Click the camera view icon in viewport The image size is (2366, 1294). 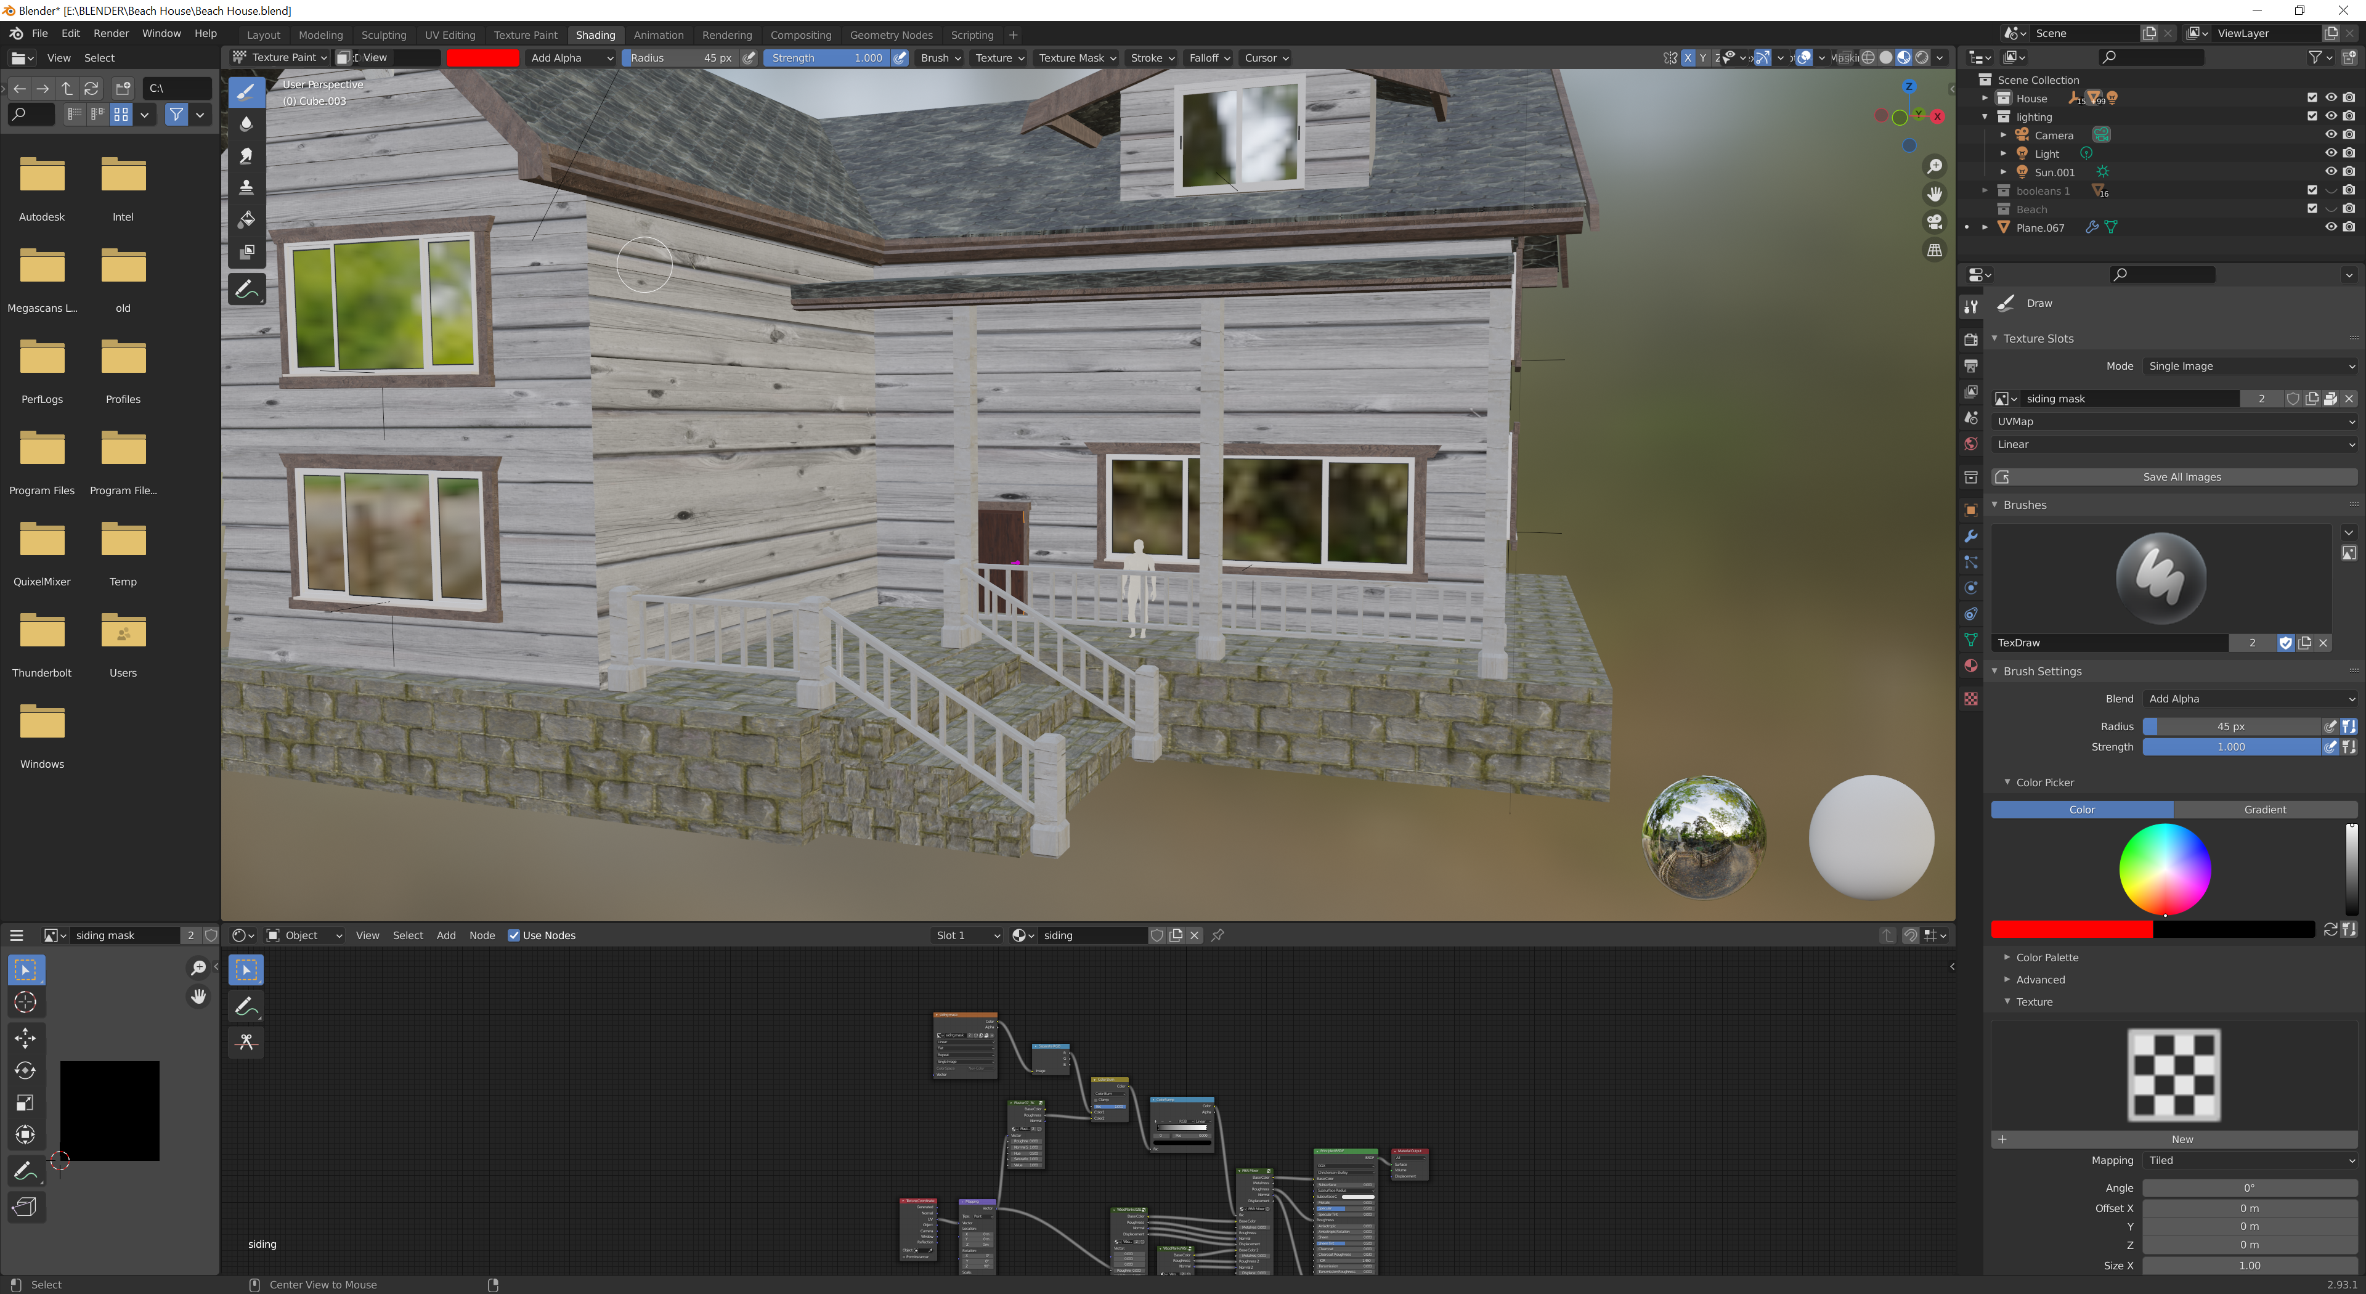click(x=1934, y=222)
